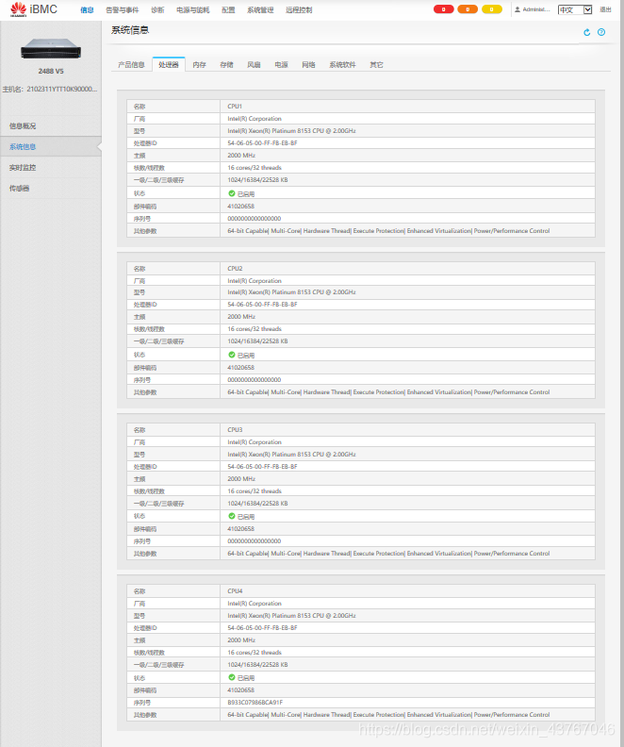Image resolution: width=624 pixels, height=747 pixels.
Task: Open 实时监控 in the sidebar
Action: 51,168
